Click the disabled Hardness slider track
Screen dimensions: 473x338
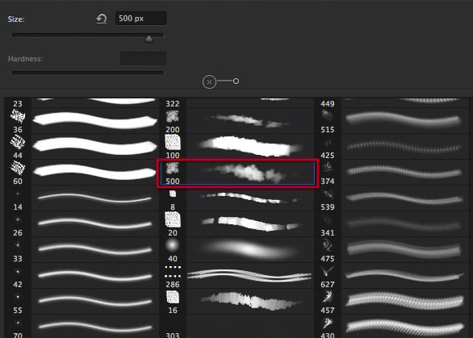tap(87, 73)
